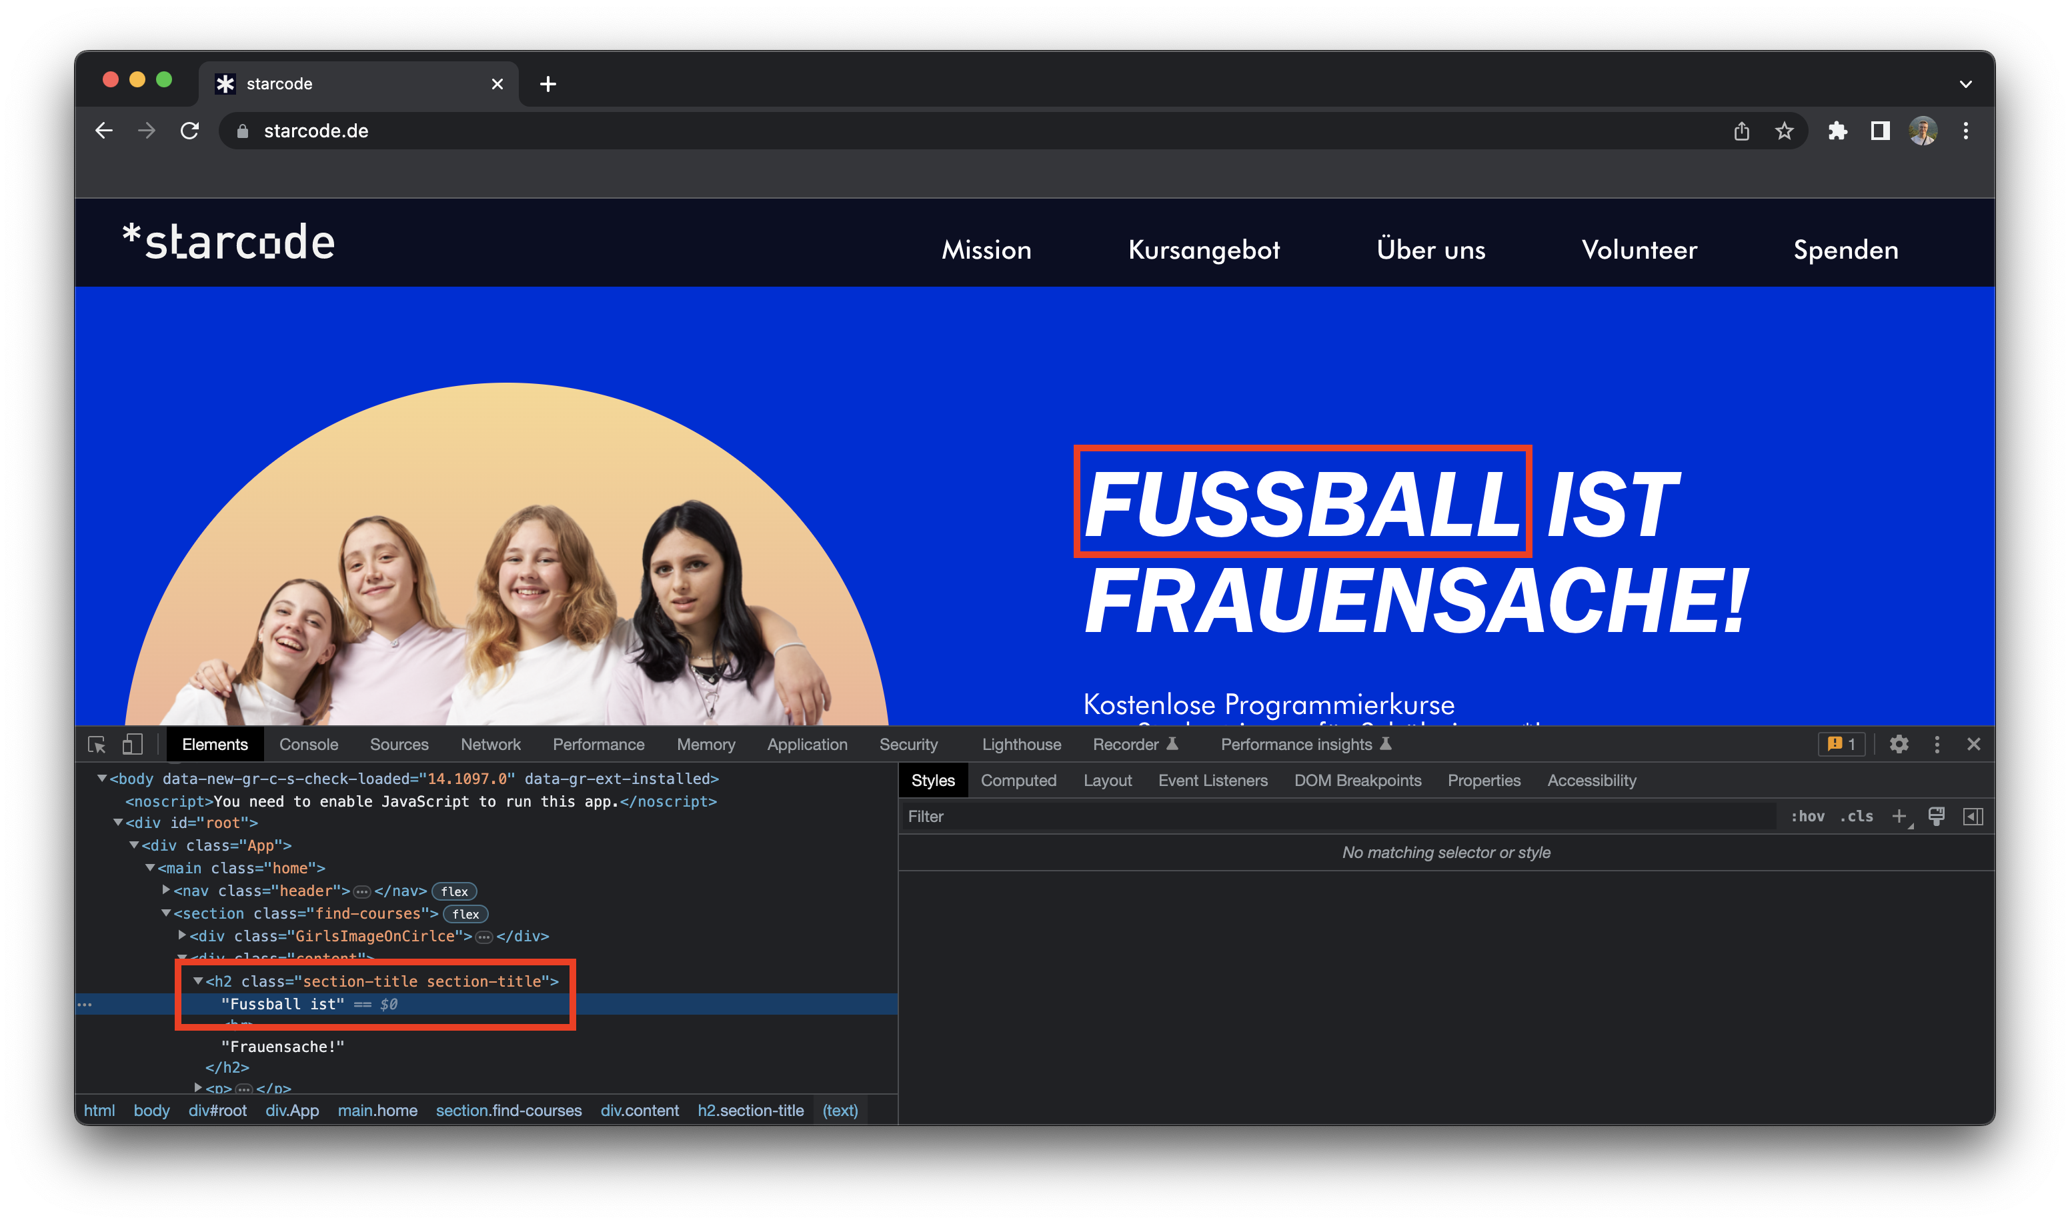The height and width of the screenshot is (1224, 2070).
Task: Click the main.home breadcrumb
Action: (377, 1110)
